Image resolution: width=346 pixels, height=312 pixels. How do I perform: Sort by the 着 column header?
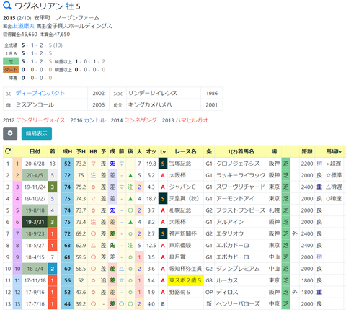53,151
